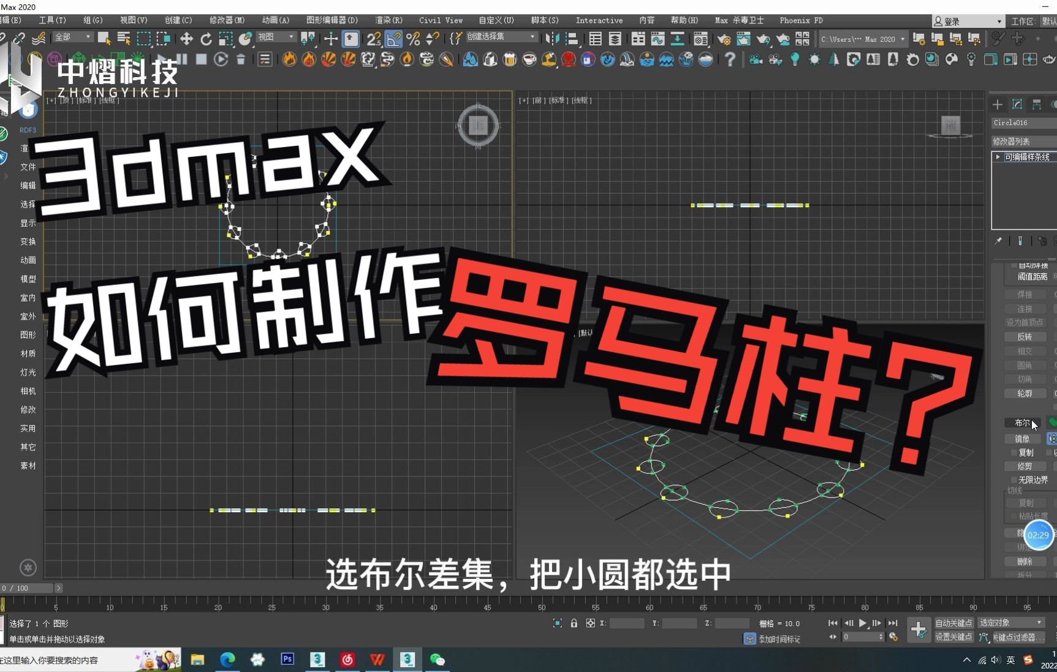
Task: Activate Select and Rotate tool
Action: point(206,39)
